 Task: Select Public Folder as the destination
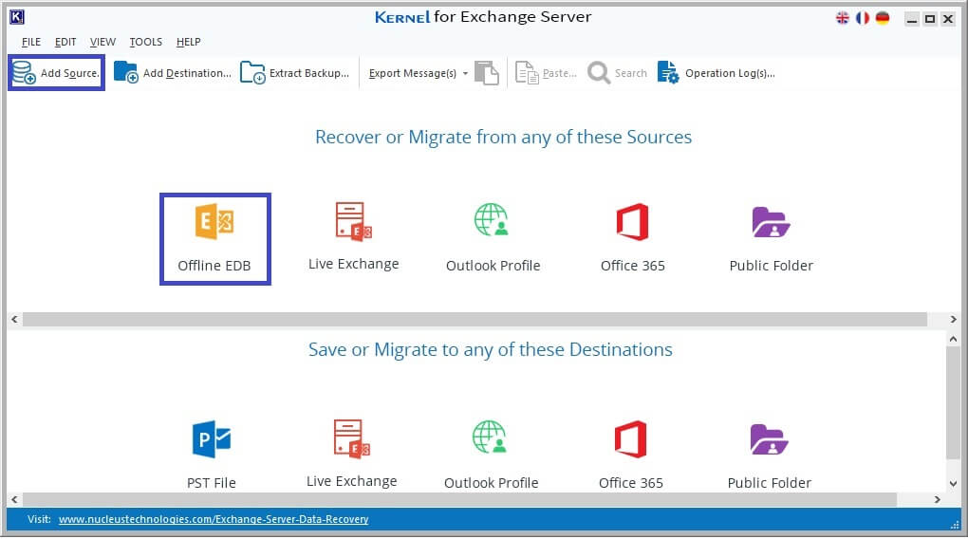coord(770,455)
